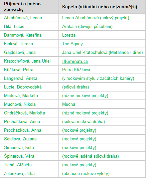The width and height of the screenshot is (146, 178).
Task: Select the Dammová, Kateřina cell
Action: [x=29, y=35]
